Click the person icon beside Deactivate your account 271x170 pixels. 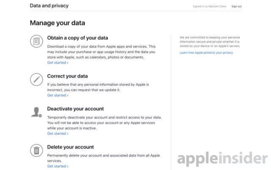[x=36, y=112]
